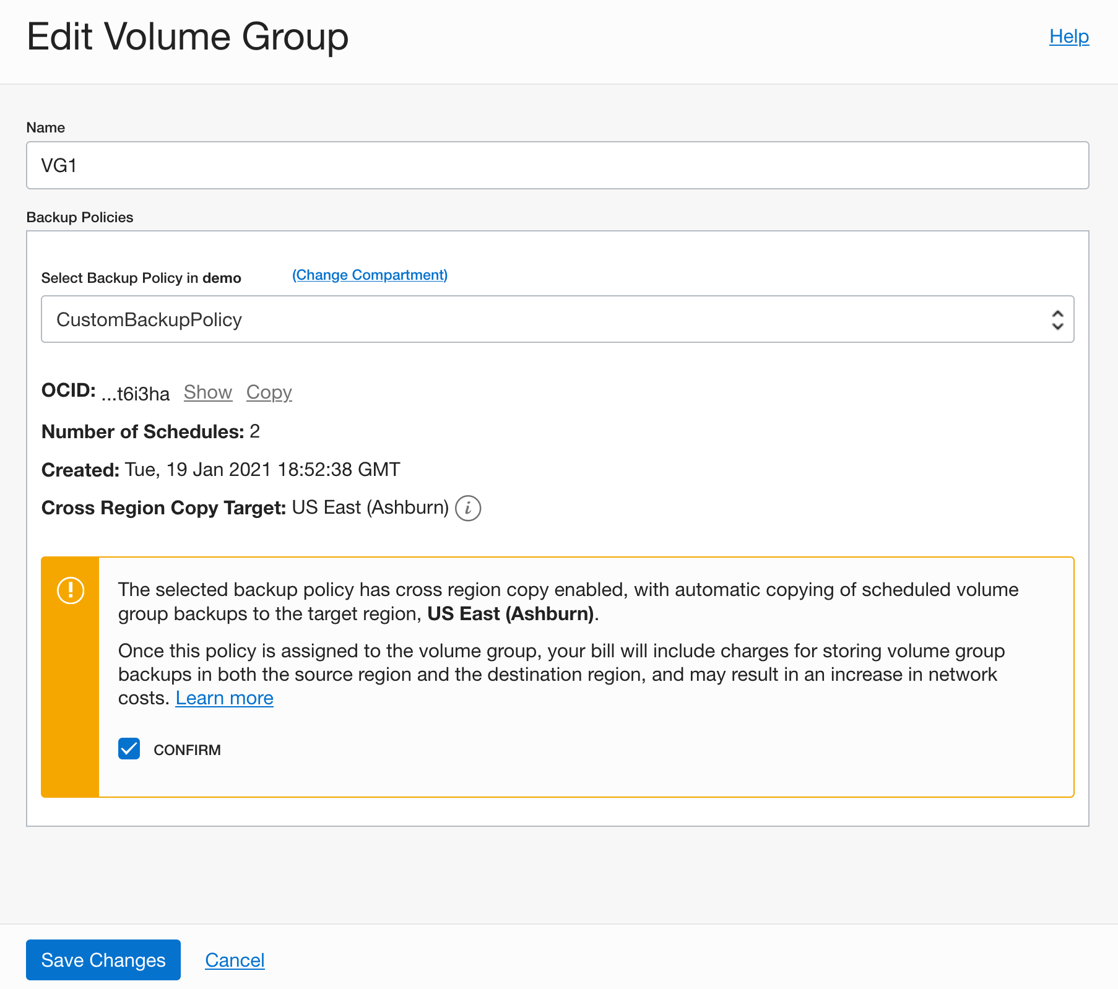Show the full OCID

[208, 392]
